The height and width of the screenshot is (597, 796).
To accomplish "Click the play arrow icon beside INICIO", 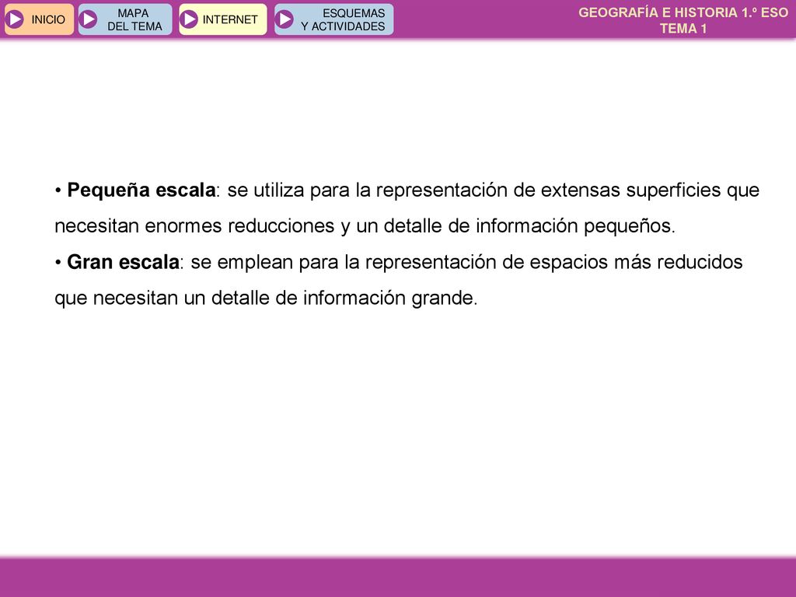I will point(15,19).
